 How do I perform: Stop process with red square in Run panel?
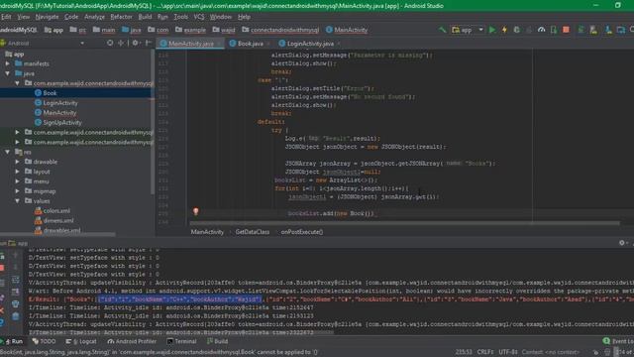(x=2, y=268)
